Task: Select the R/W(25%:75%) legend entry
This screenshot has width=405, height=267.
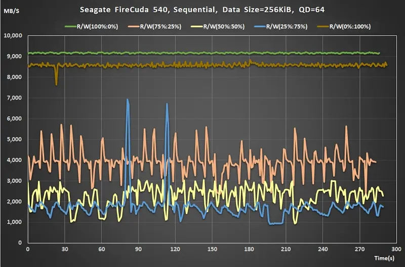Action: click(x=281, y=27)
